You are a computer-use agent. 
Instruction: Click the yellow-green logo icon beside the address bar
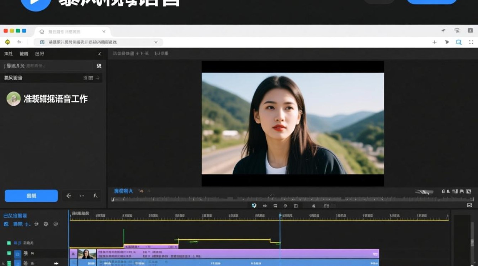point(7,42)
